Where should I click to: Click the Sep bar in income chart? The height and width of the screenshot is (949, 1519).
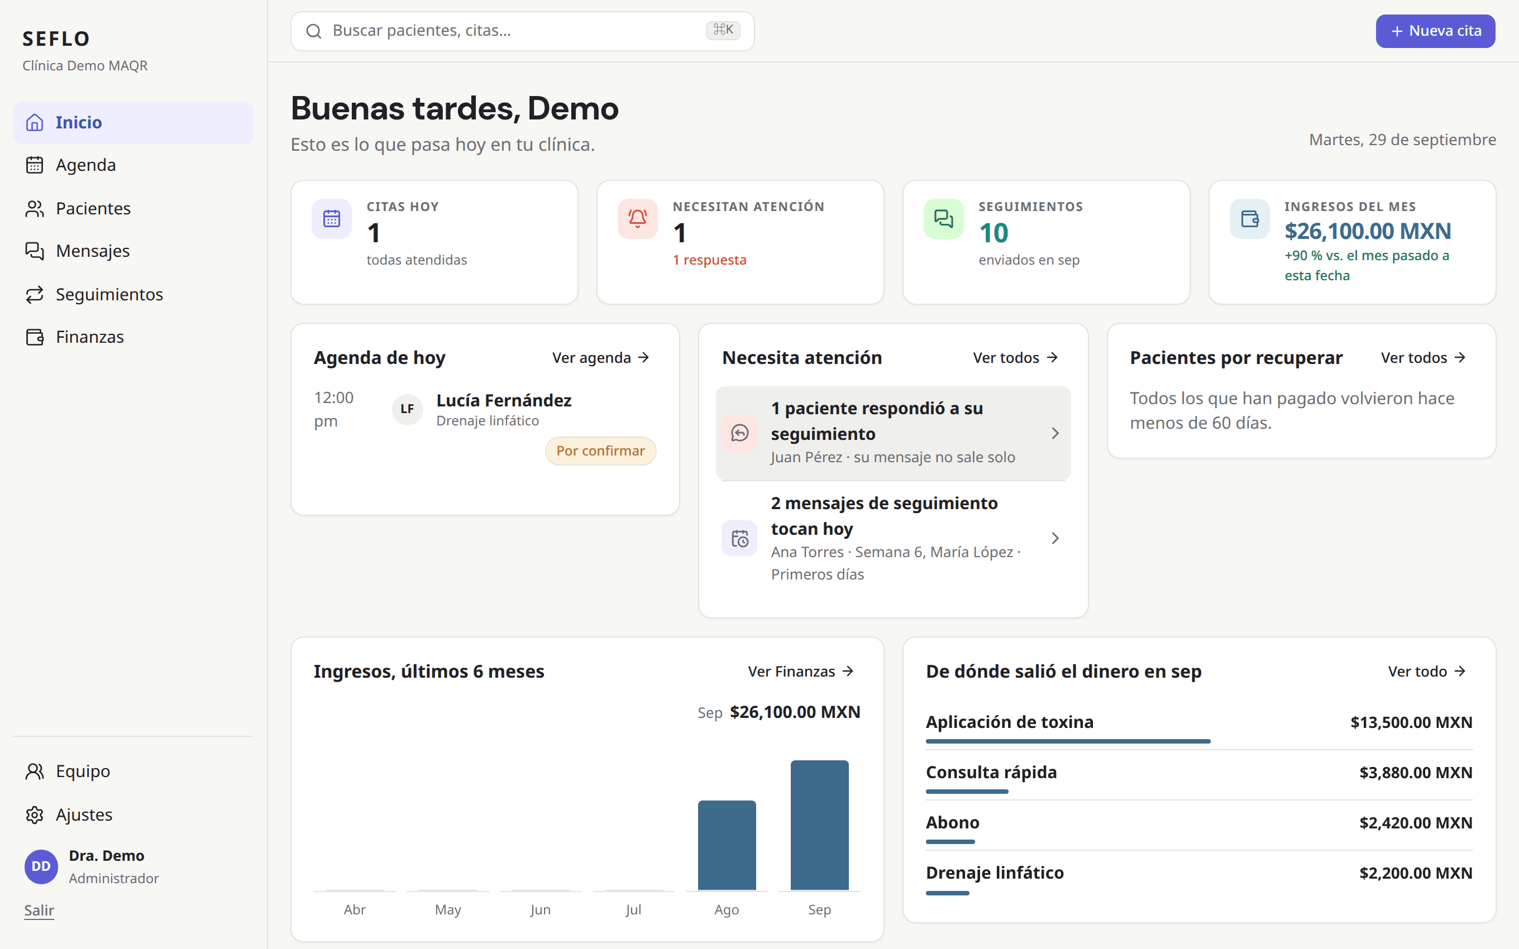click(x=819, y=825)
